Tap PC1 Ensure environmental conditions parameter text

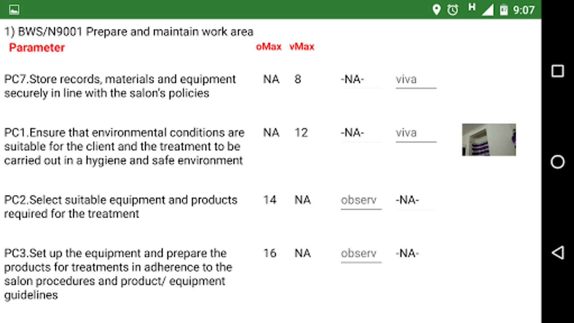pos(124,146)
